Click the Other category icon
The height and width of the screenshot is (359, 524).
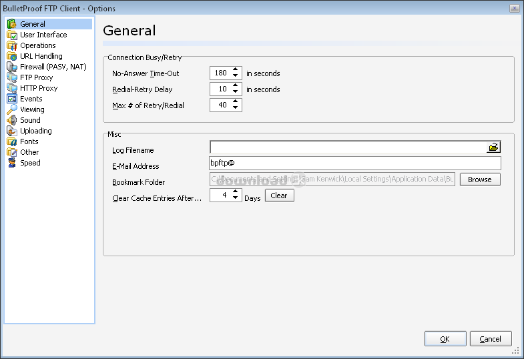[12, 152]
